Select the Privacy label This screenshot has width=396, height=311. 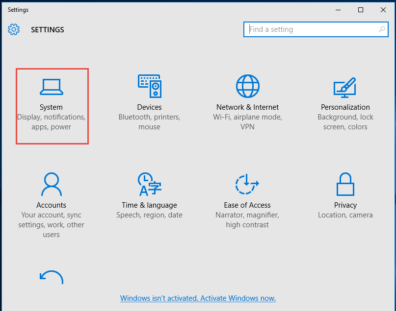pos(345,205)
